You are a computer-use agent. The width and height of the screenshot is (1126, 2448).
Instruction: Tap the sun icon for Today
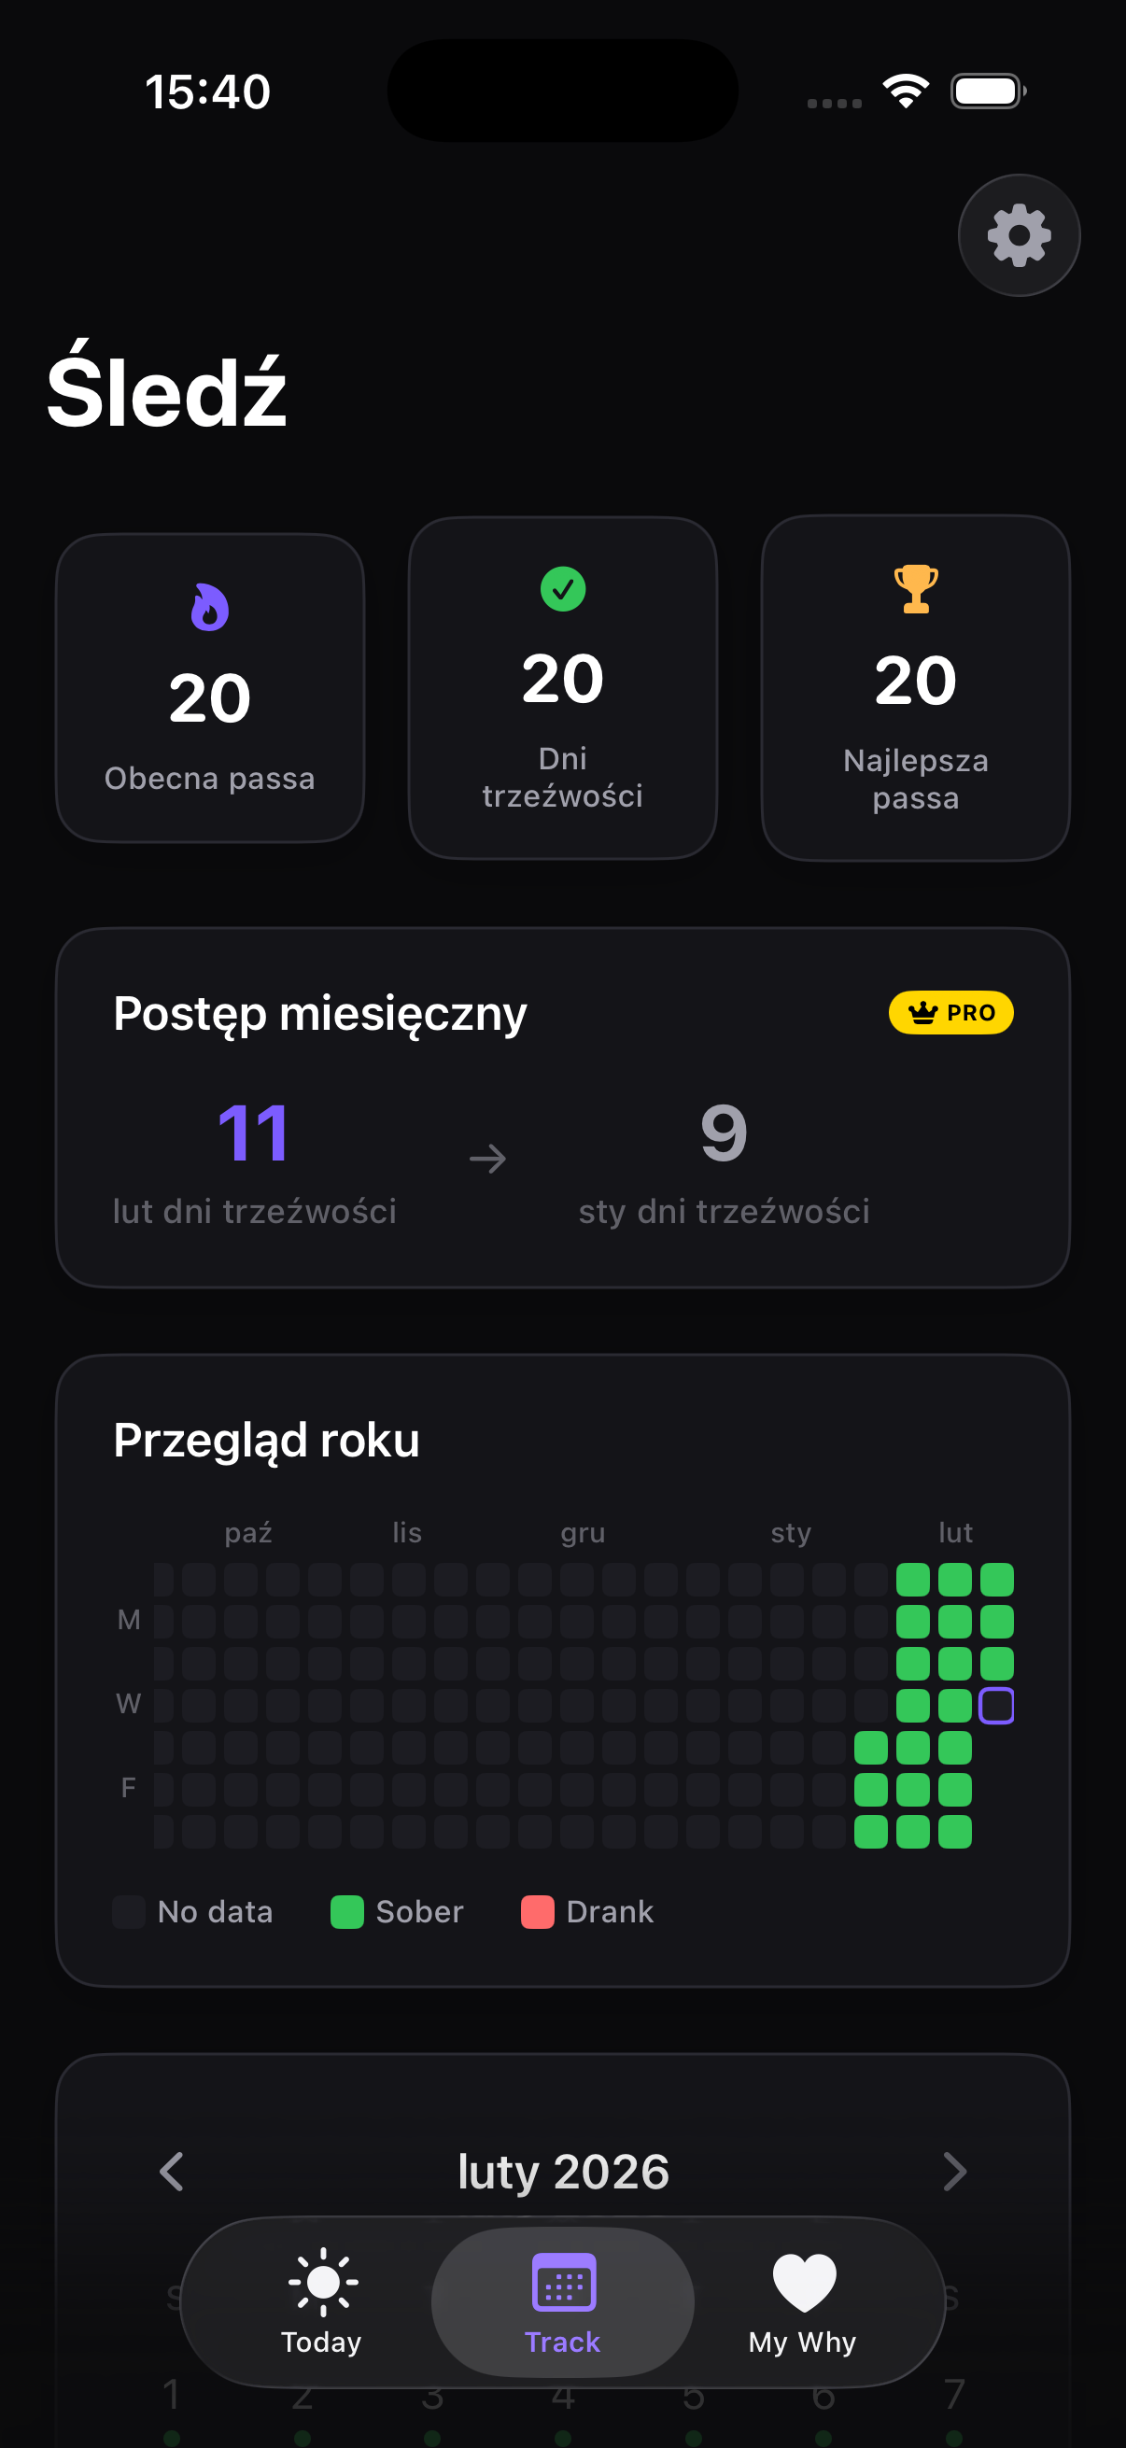[x=322, y=2282]
